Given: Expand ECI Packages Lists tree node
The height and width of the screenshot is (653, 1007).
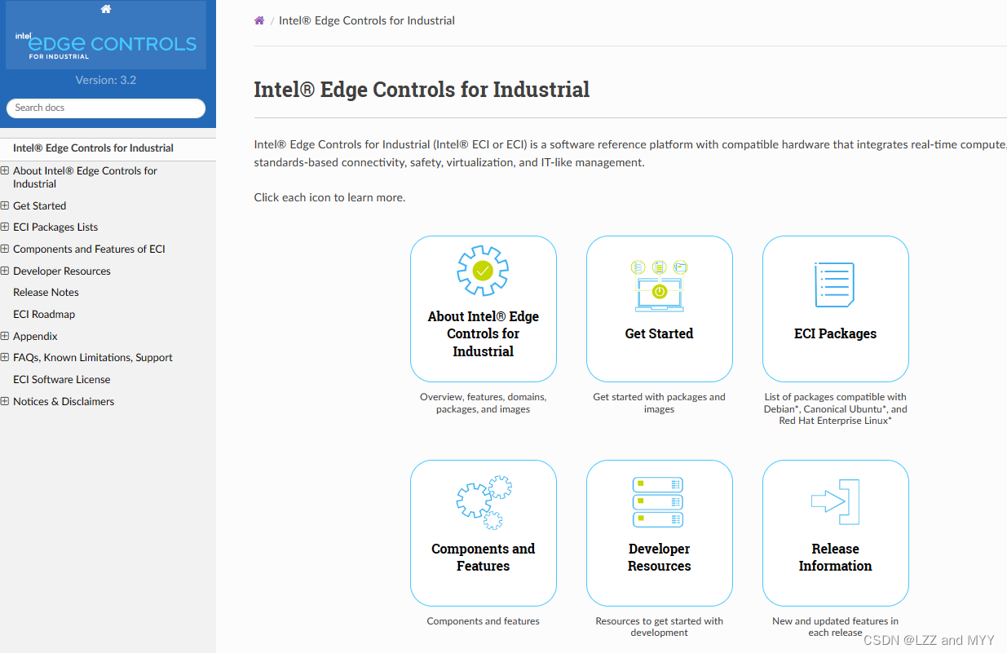Looking at the screenshot, I should (x=5, y=227).
